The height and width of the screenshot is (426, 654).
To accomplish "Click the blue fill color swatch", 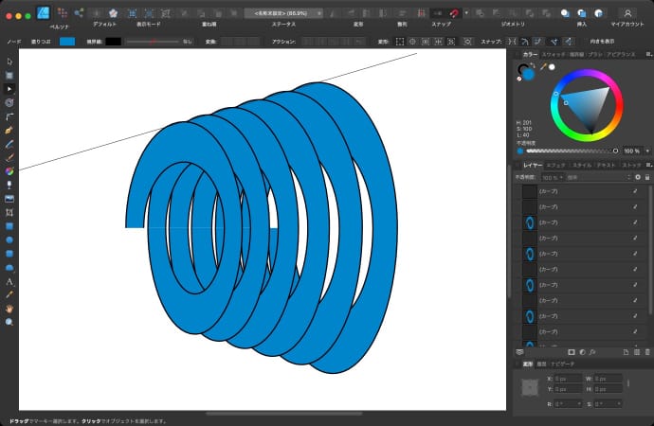I will 67,42.
